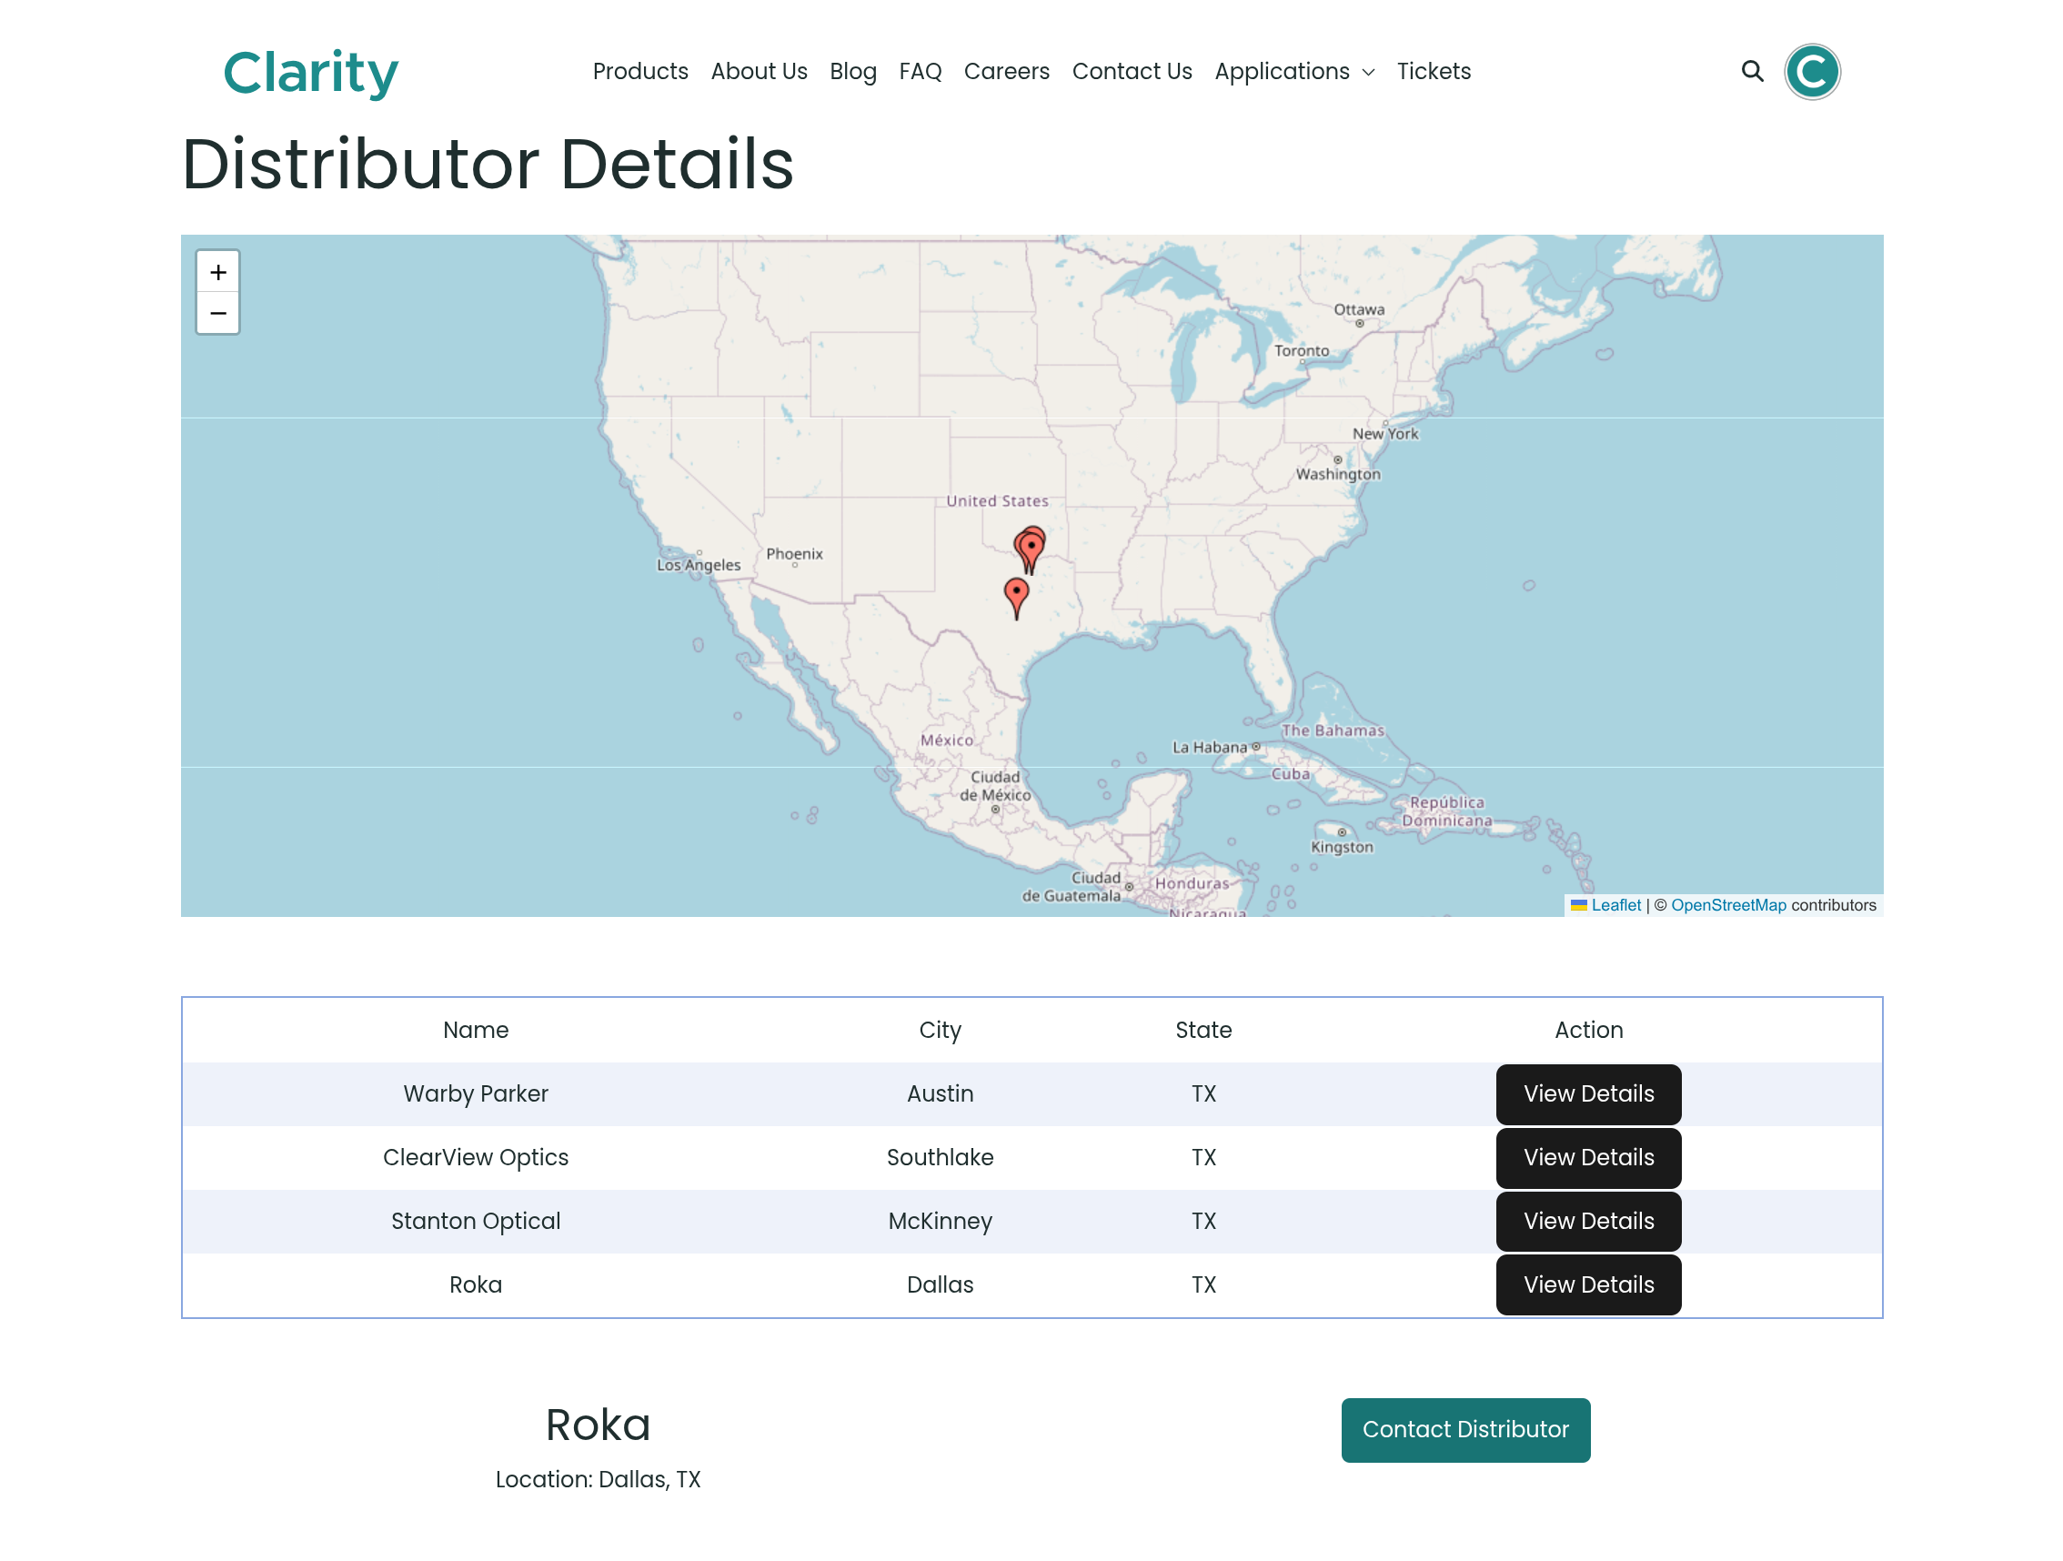Click the search magnifier icon
The width and height of the screenshot is (2063, 1561).
1752,71
